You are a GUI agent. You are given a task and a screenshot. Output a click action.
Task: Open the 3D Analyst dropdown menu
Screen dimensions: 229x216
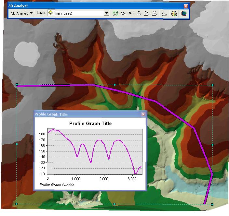(22, 13)
